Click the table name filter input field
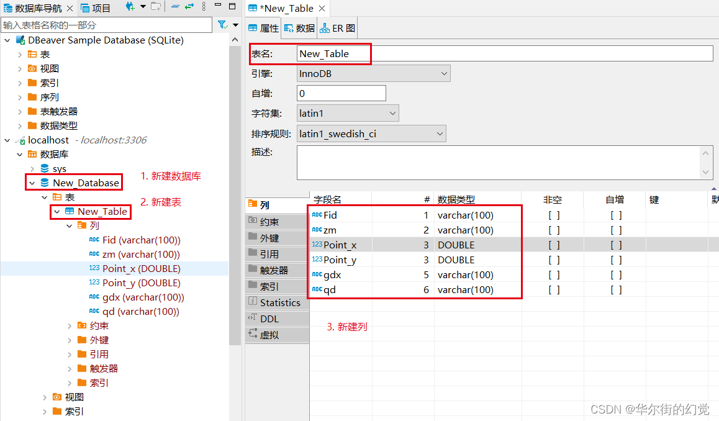719x421 pixels. pos(106,25)
